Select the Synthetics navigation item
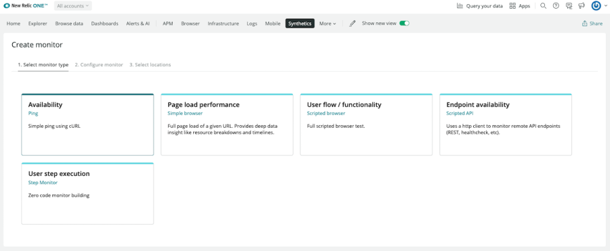The width and height of the screenshot is (610, 251). (x=300, y=23)
